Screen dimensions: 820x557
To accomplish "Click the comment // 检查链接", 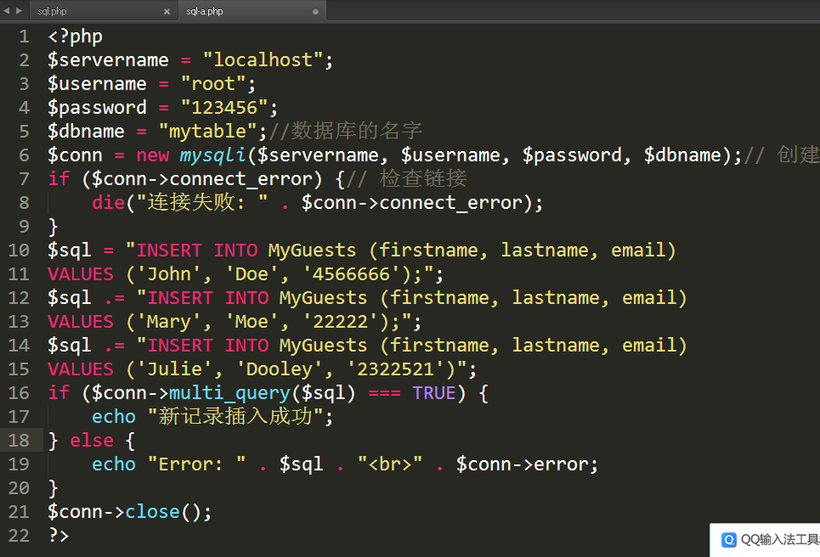I will coord(407,178).
